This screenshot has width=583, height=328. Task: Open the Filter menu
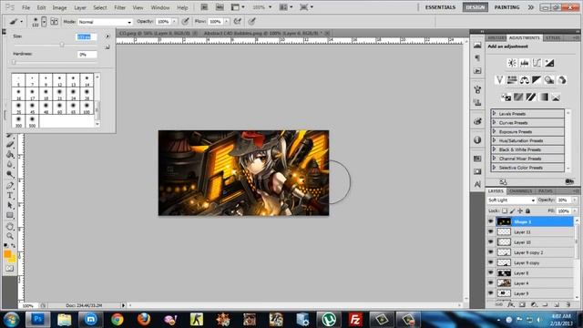pos(119,7)
